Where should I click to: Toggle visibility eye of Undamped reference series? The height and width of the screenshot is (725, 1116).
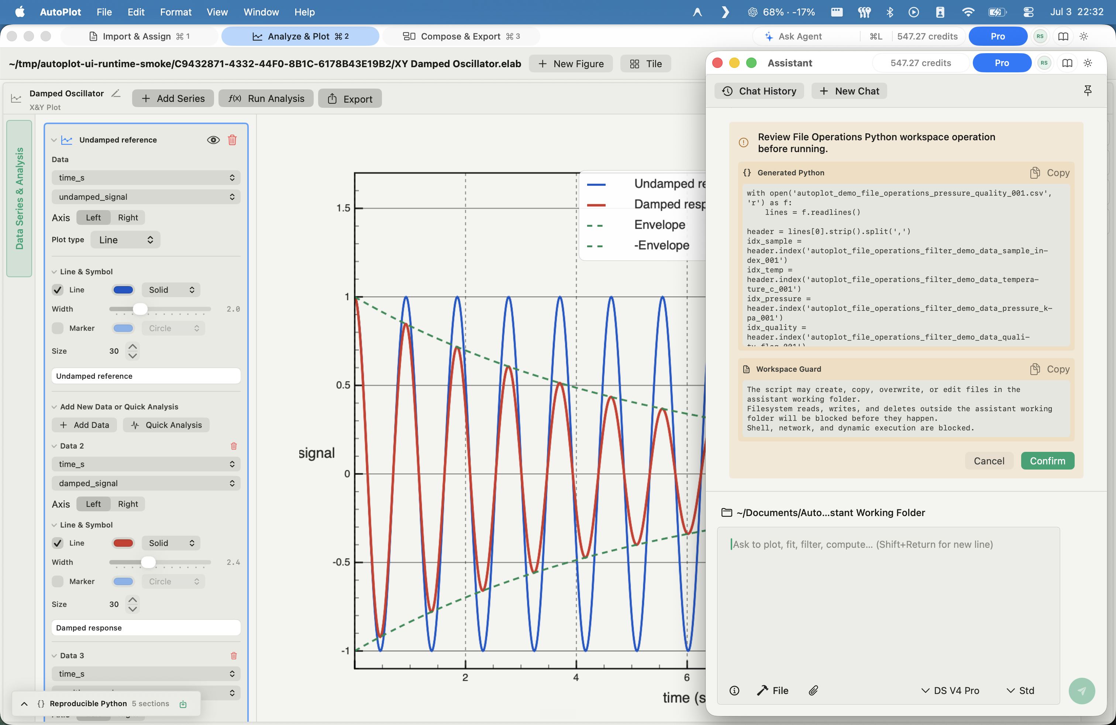click(213, 140)
